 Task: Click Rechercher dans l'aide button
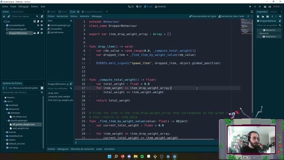[231, 16]
